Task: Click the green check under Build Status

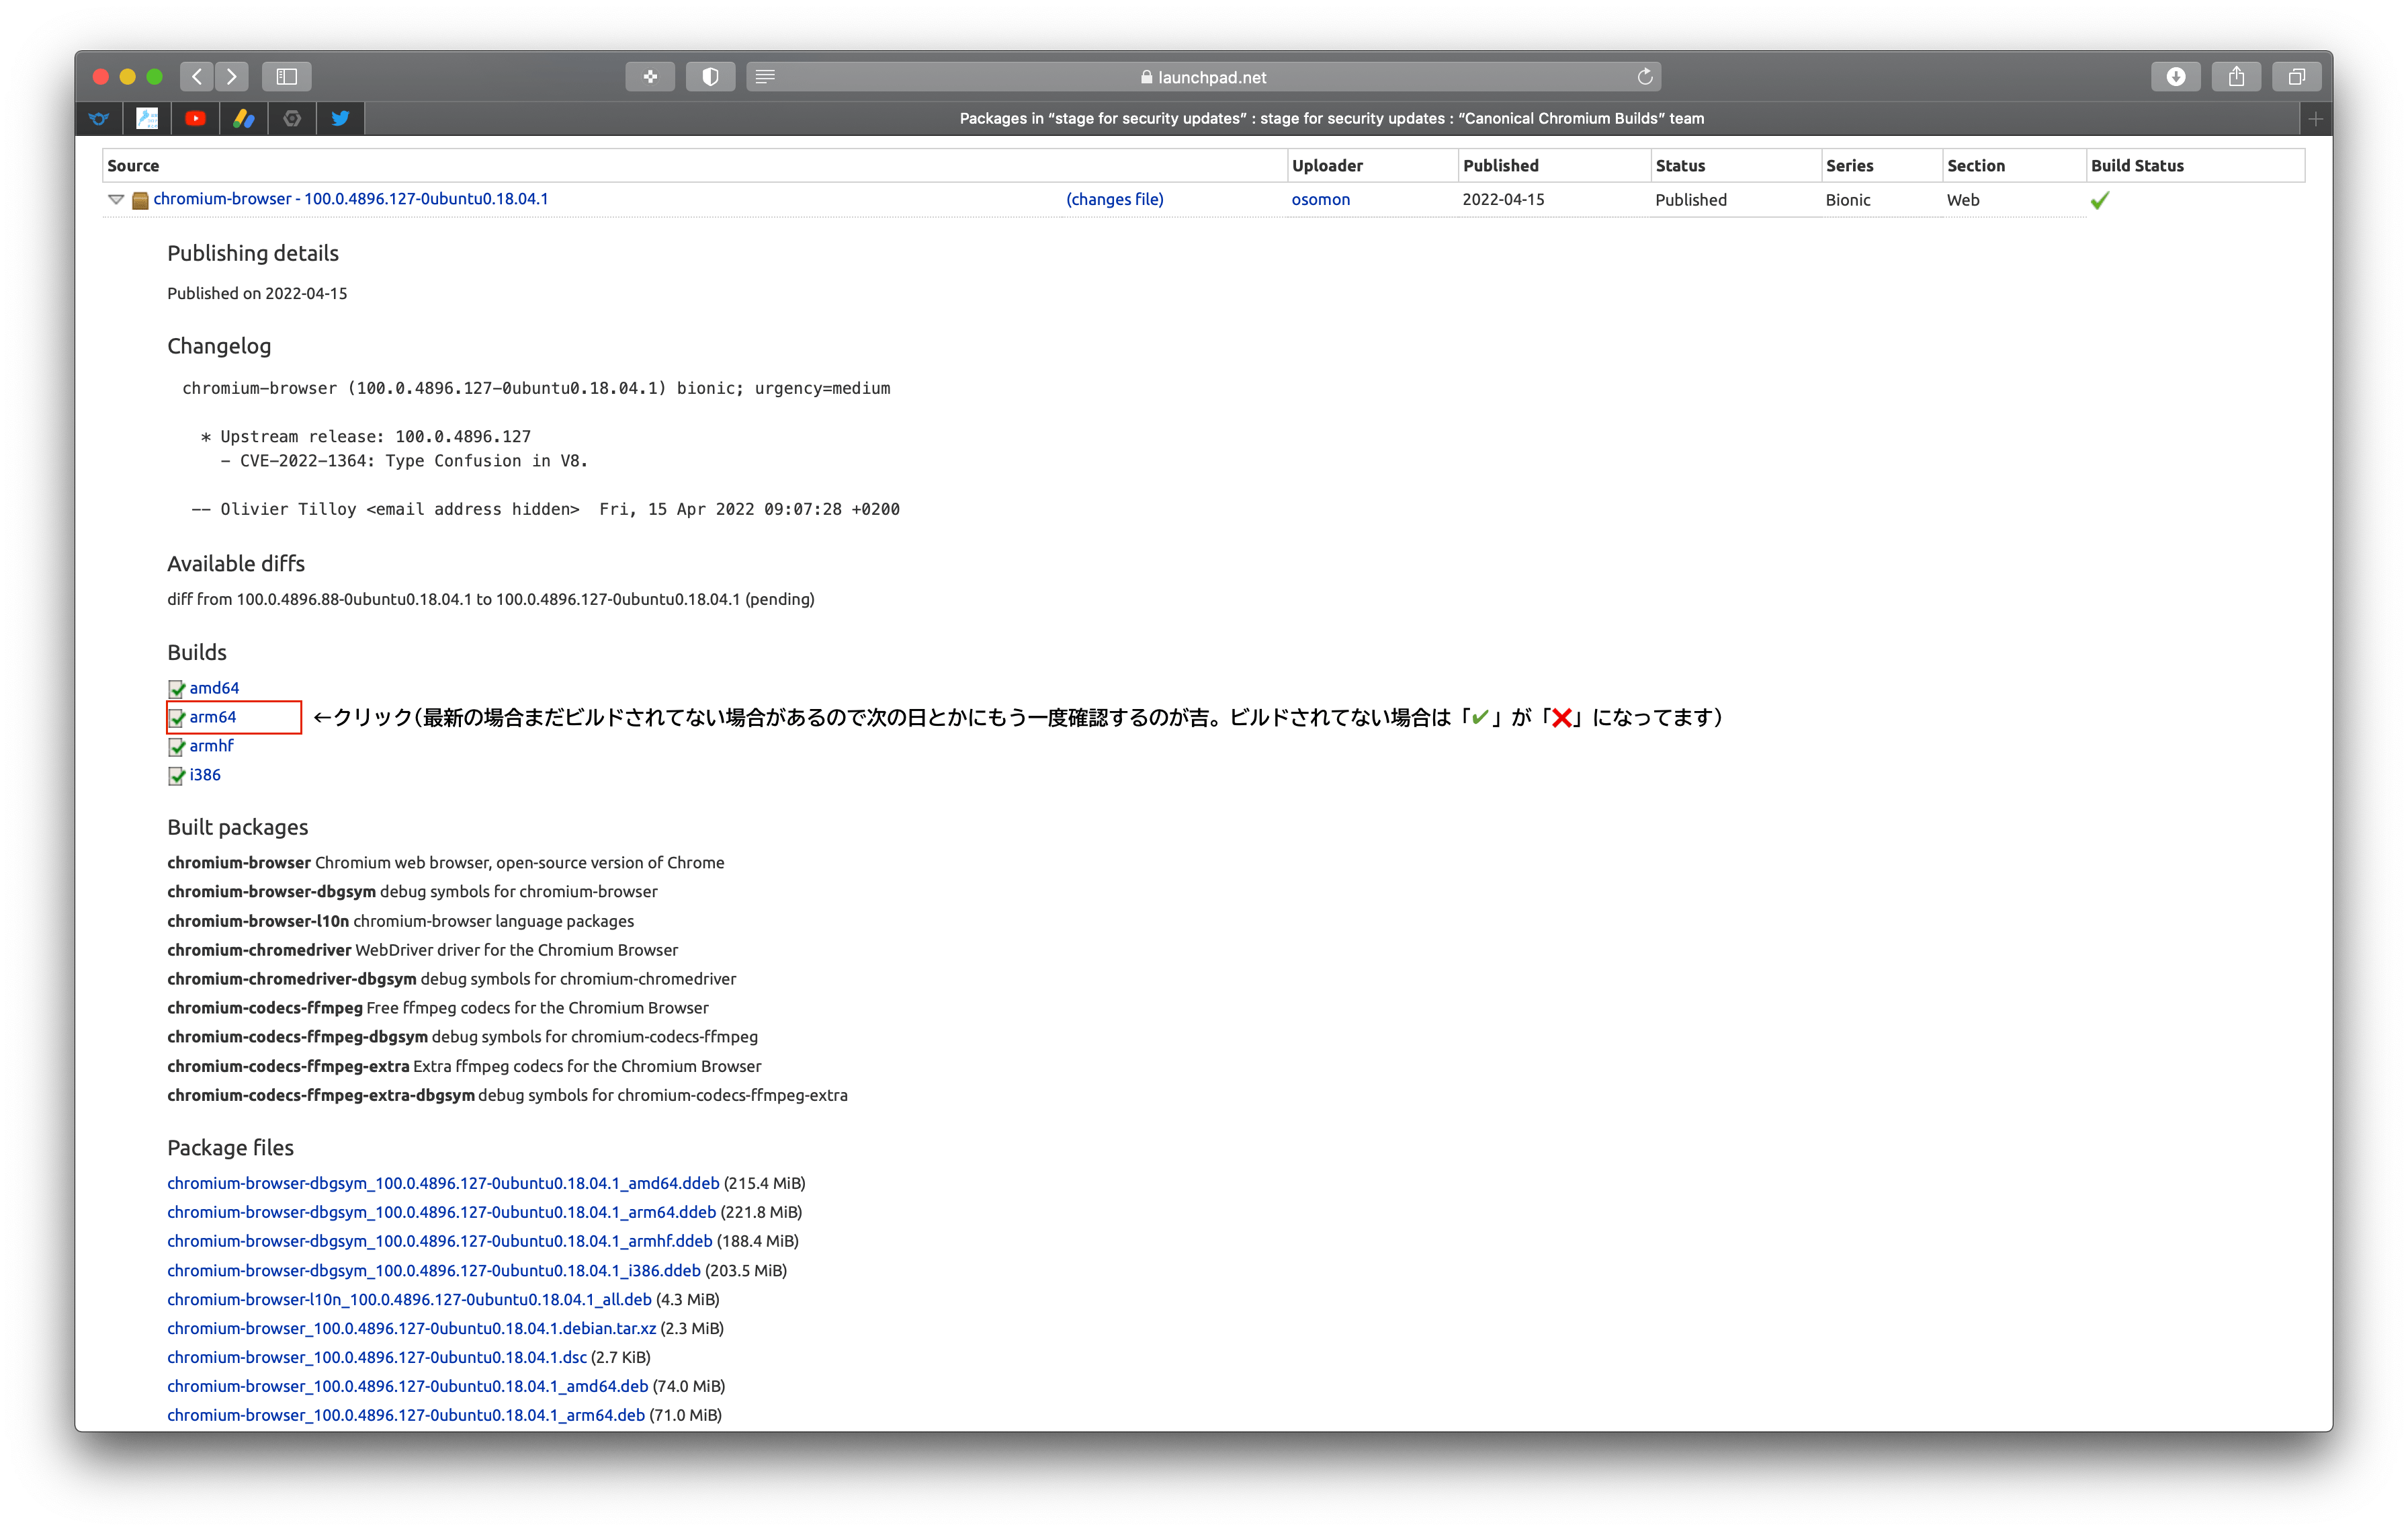Action: (2100, 200)
